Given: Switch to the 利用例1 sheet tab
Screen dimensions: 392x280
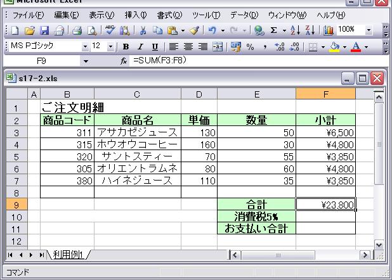Looking at the screenshot, I should click(69, 255).
